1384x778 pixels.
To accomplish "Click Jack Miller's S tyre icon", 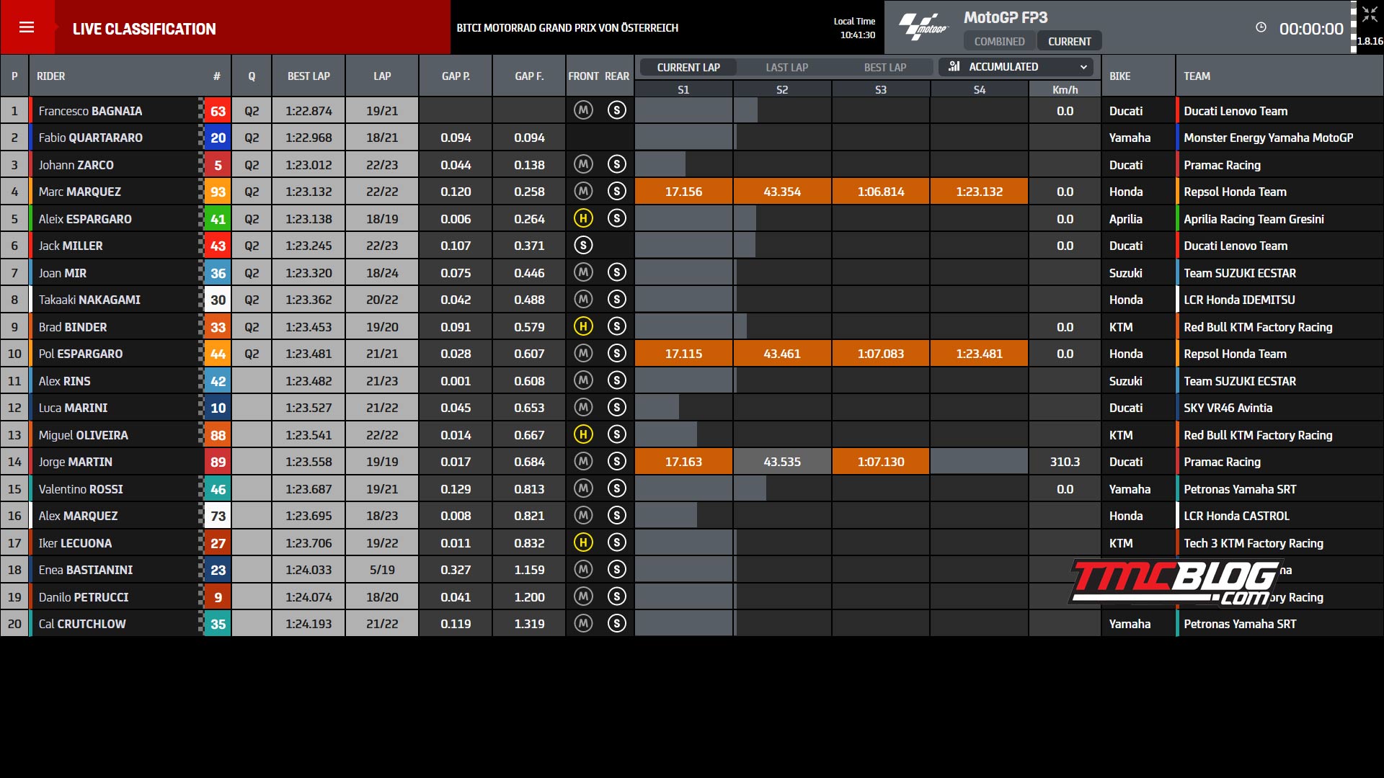I will [583, 246].
